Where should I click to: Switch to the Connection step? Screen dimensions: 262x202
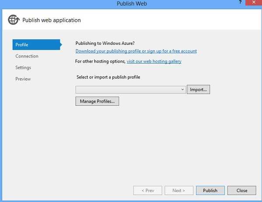click(x=27, y=56)
